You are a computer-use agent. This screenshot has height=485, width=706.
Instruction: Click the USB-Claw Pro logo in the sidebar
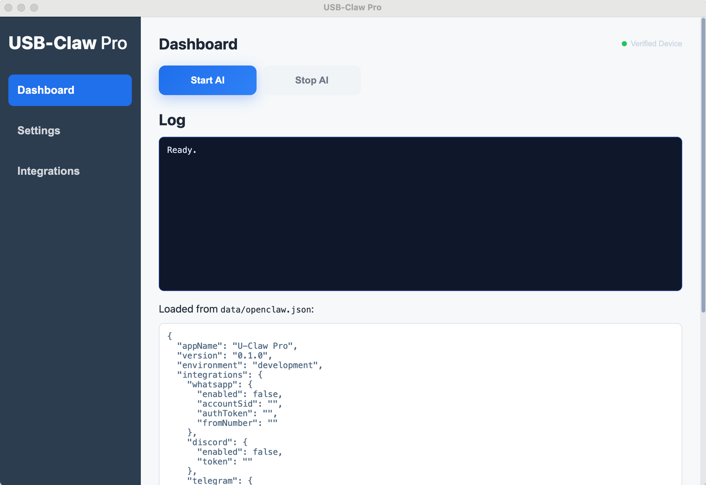point(68,43)
